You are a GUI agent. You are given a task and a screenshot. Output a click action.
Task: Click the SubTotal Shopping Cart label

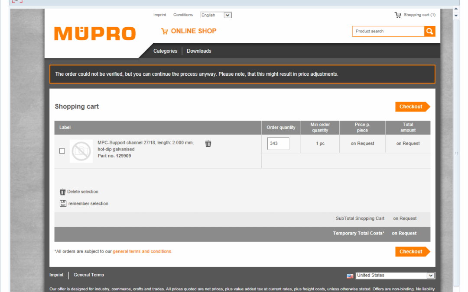click(360, 218)
